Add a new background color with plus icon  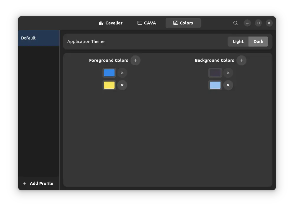pyautogui.click(x=241, y=60)
